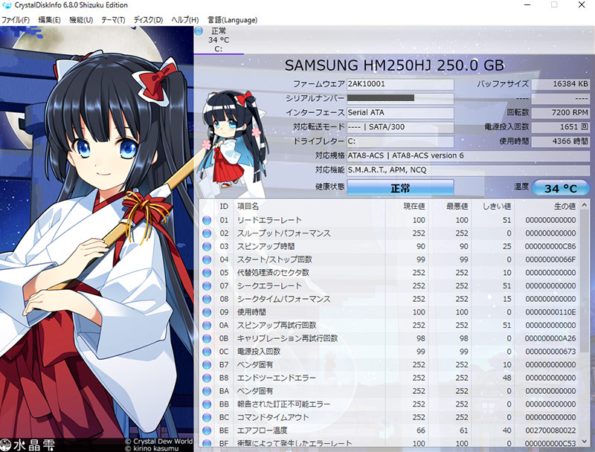Select raw value 002700080022
595x452 pixels.
(550, 430)
